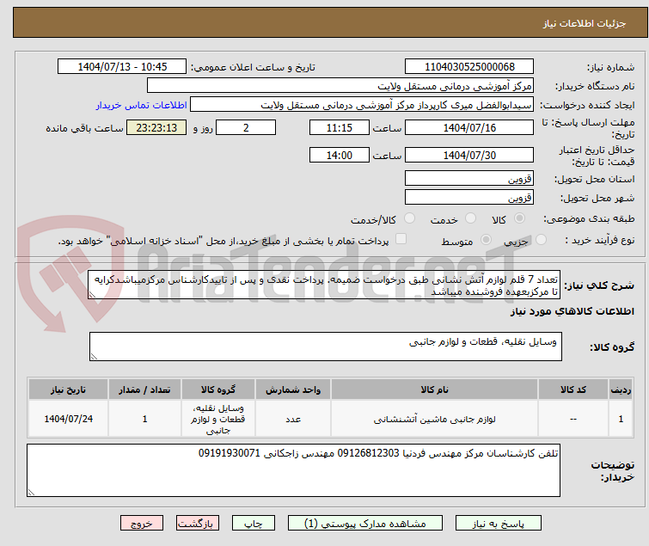
Task: Click the نام دستگاه خریدار field
Action: [x=340, y=86]
